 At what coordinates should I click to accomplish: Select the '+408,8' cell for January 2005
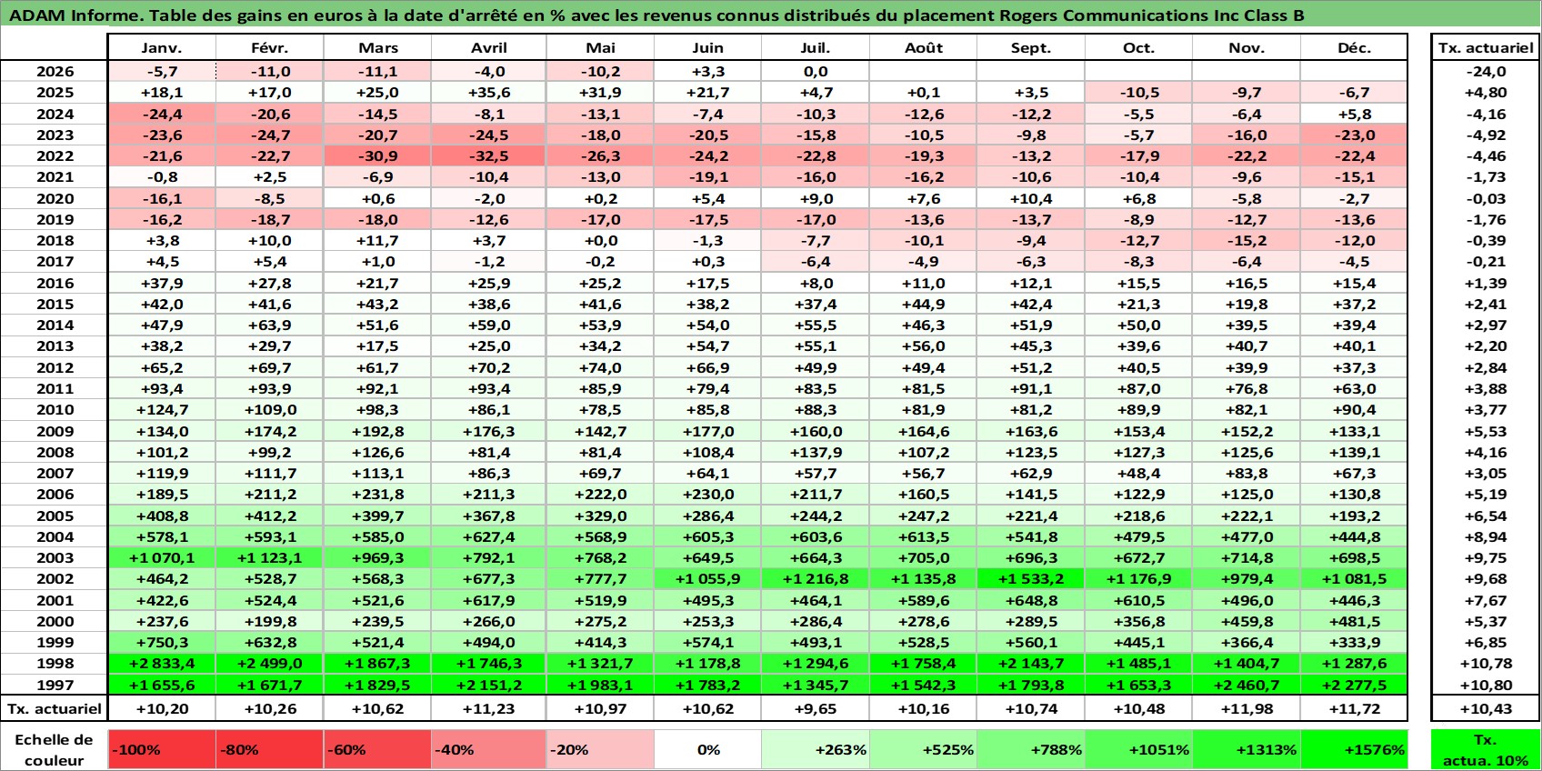click(x=162, y=516)
